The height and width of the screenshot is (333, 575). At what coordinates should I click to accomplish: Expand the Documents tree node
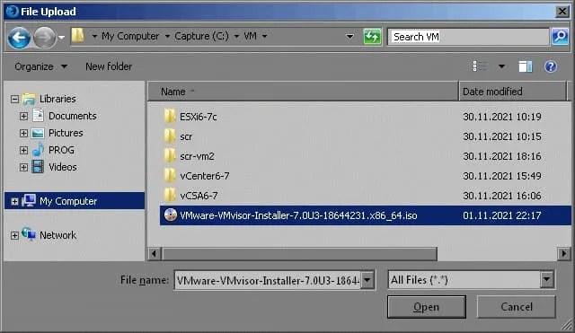click(x=24, y=116)
